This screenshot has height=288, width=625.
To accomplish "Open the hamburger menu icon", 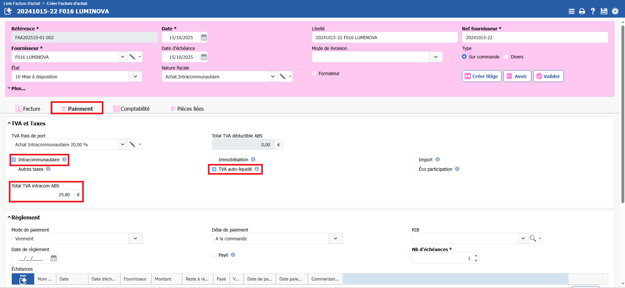I will point(571,11).
